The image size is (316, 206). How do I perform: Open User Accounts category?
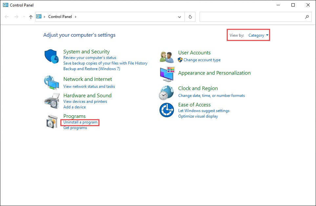tap(194, 52)
